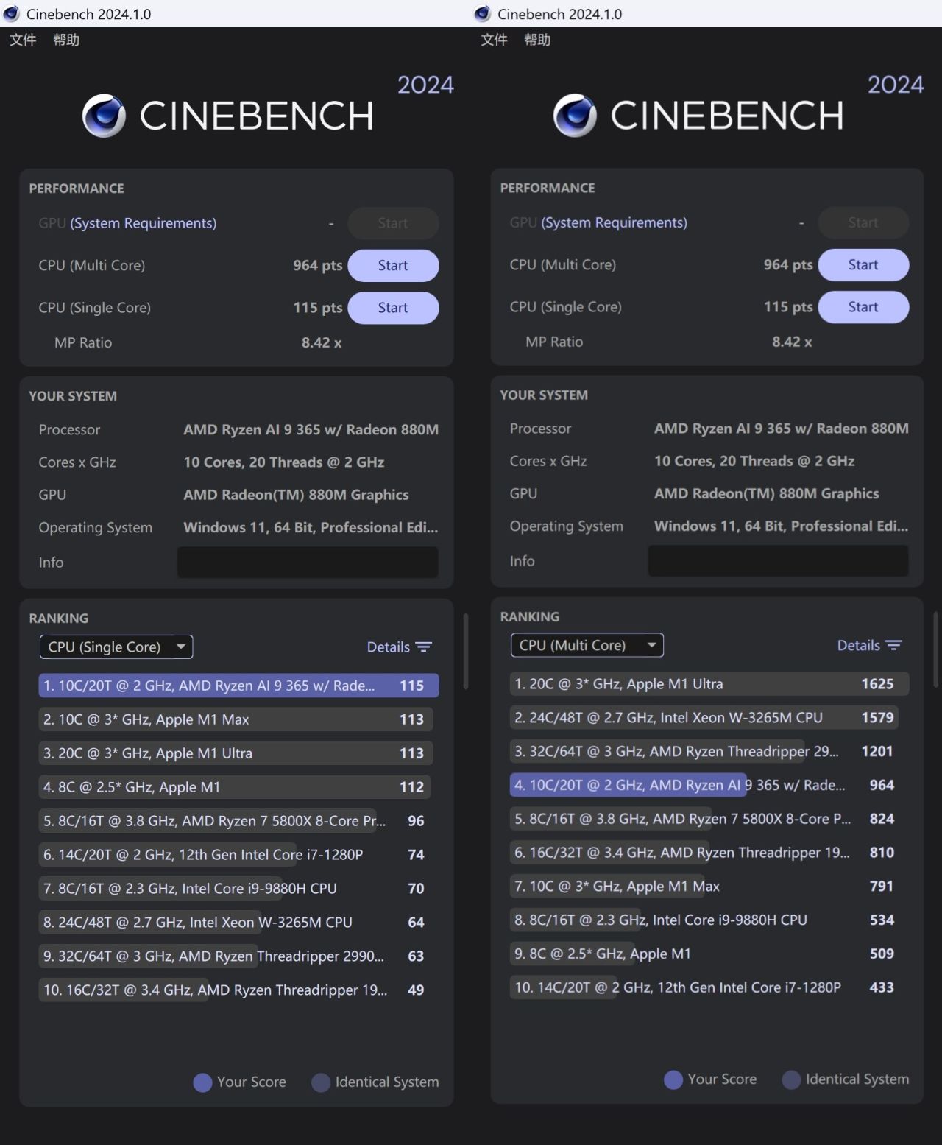The height and width of the screenshot is (1145, 942).
Task: Click the Info field in the right window
Action: click(x=778, y=561)
